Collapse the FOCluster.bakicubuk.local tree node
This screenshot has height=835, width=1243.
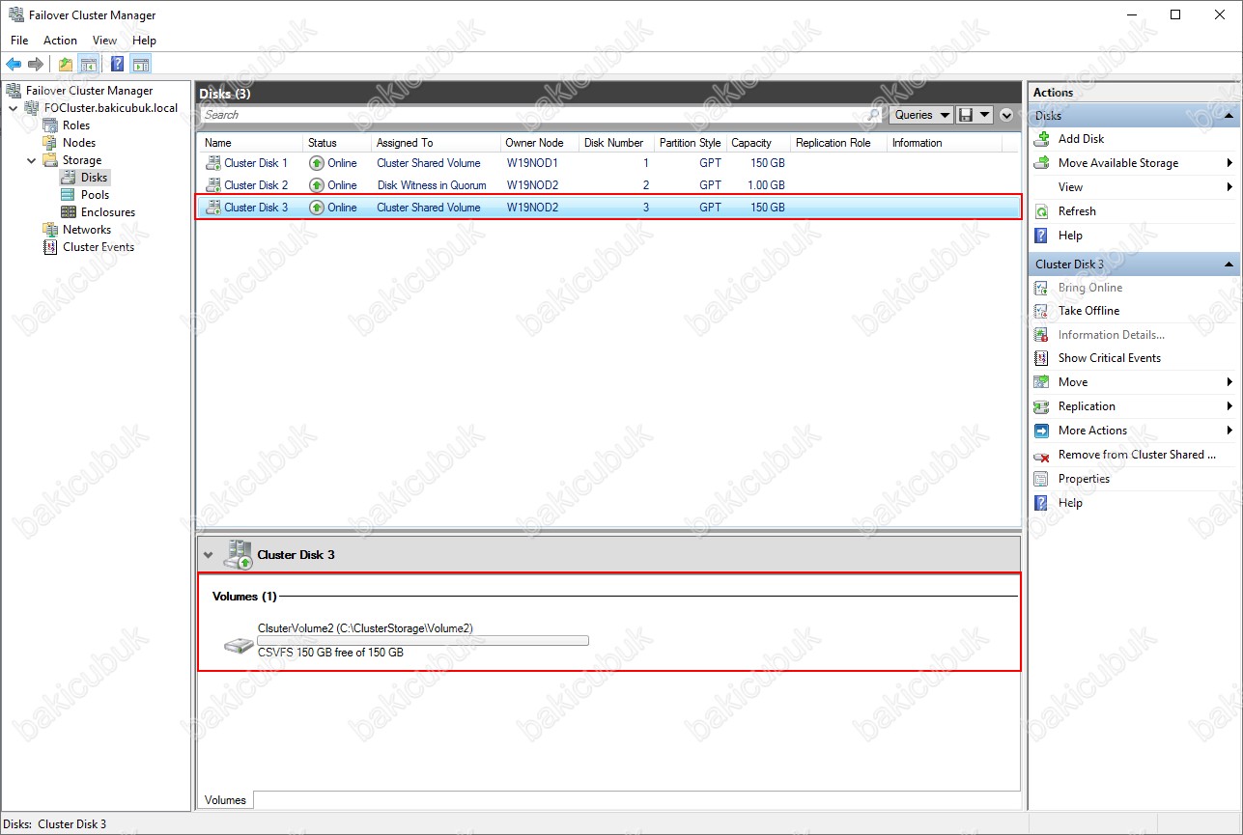point(13,108)
